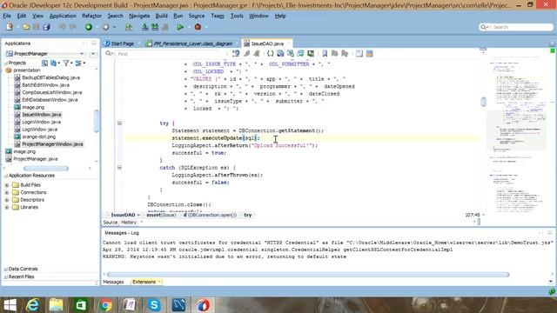Open Internet Explorer from the taskbar
Image resolution: width=557 pixels, height=313 pixels.
[x=33, y=305]
